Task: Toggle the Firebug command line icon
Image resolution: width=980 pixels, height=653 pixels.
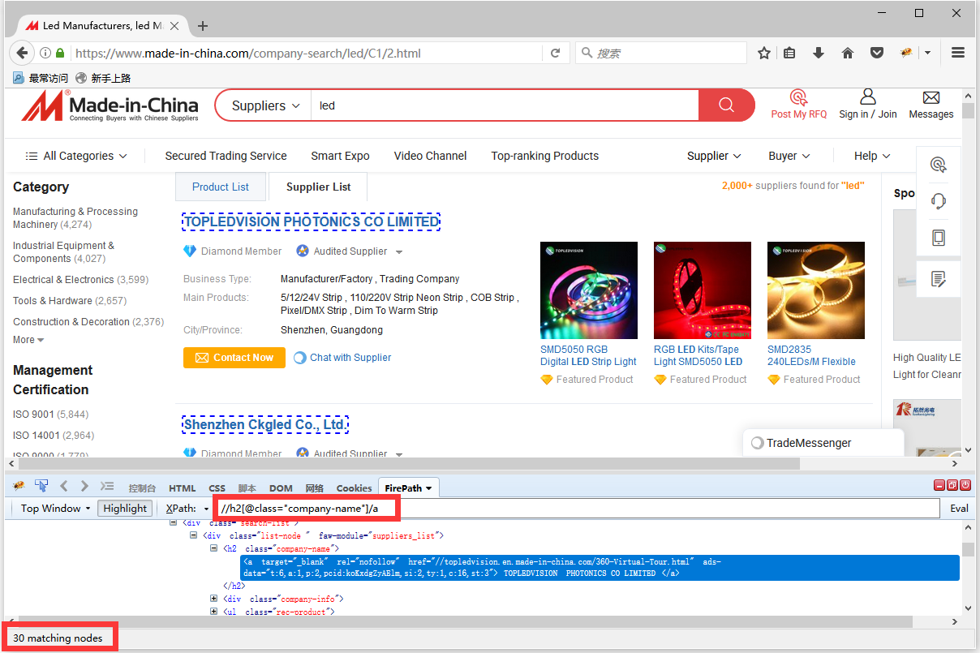Action: click(106, 487)
